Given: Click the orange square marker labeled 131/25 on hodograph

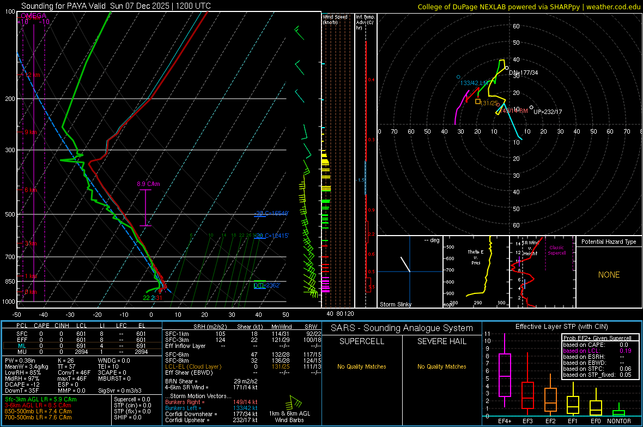Looking at the screenshot, I should pos(478,101).
